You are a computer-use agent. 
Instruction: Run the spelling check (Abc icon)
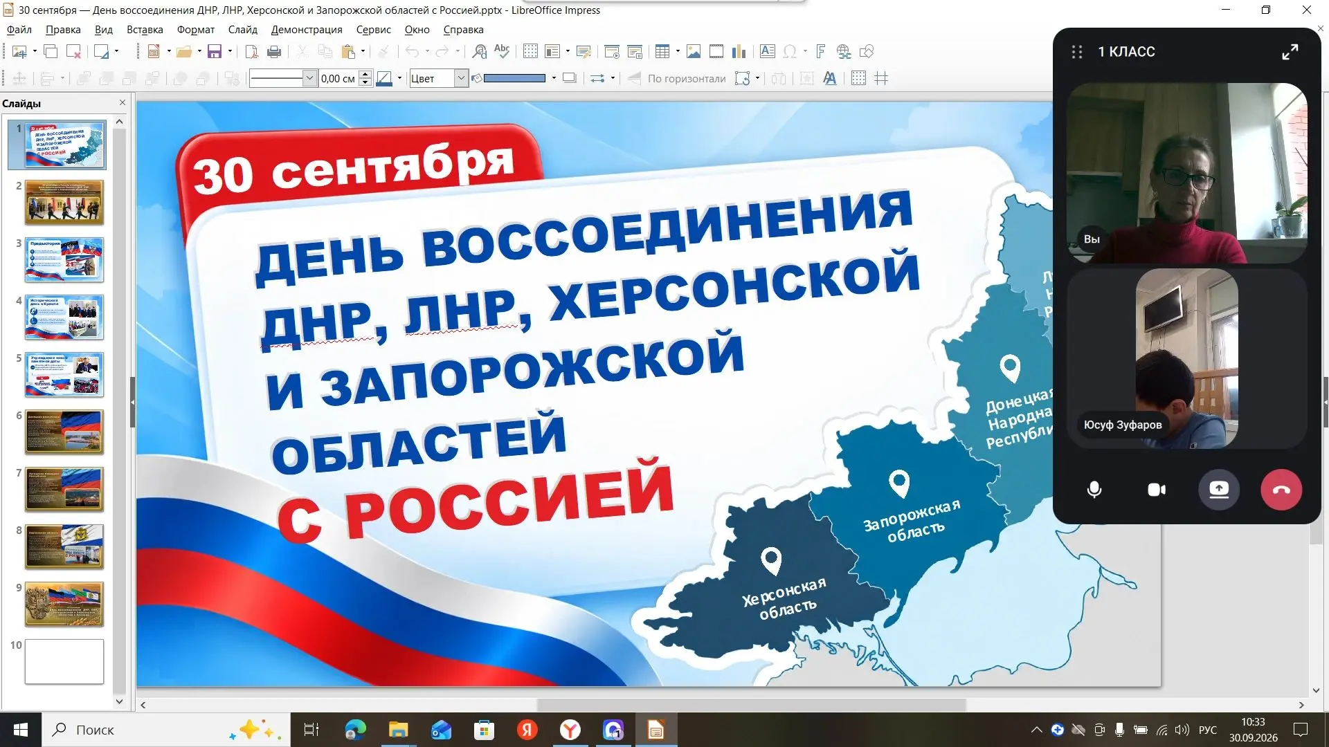tap(502, 51)
